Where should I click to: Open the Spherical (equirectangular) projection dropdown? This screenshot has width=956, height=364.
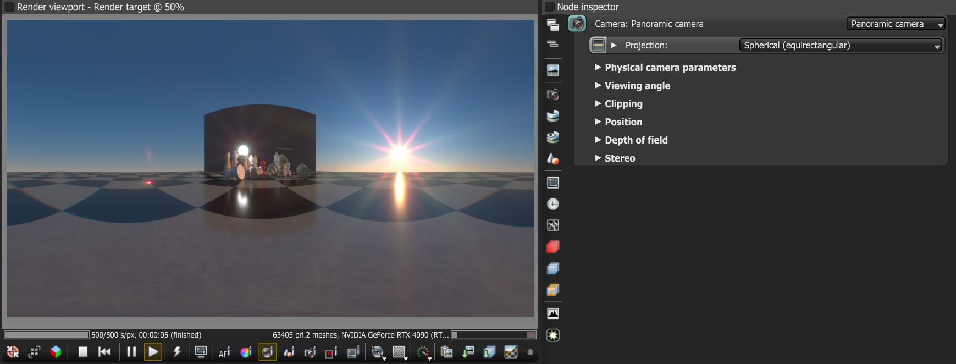coord(841,45)
